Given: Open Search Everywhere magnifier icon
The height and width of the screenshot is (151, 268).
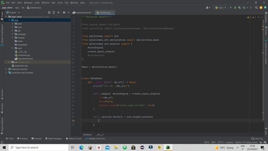Looking at the screenshot, I should 256,8.
